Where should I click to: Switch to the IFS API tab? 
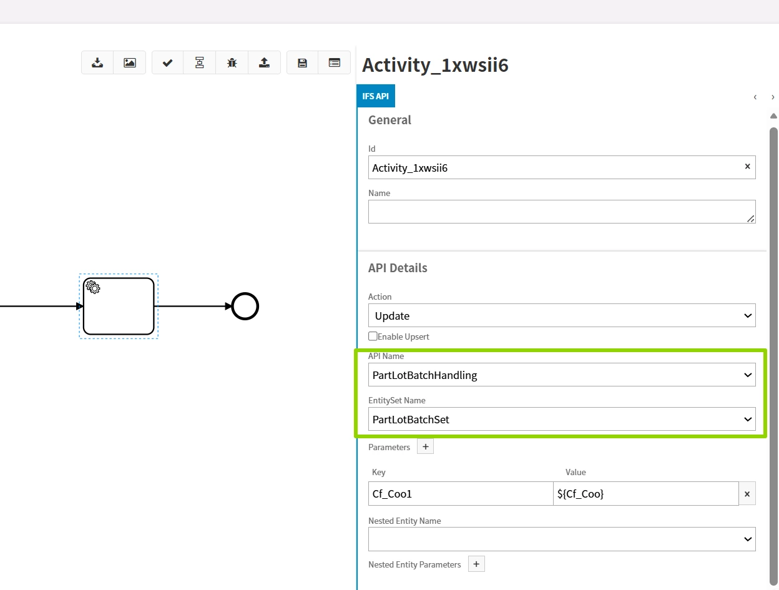pyautogui.click(x=376, y=97)
